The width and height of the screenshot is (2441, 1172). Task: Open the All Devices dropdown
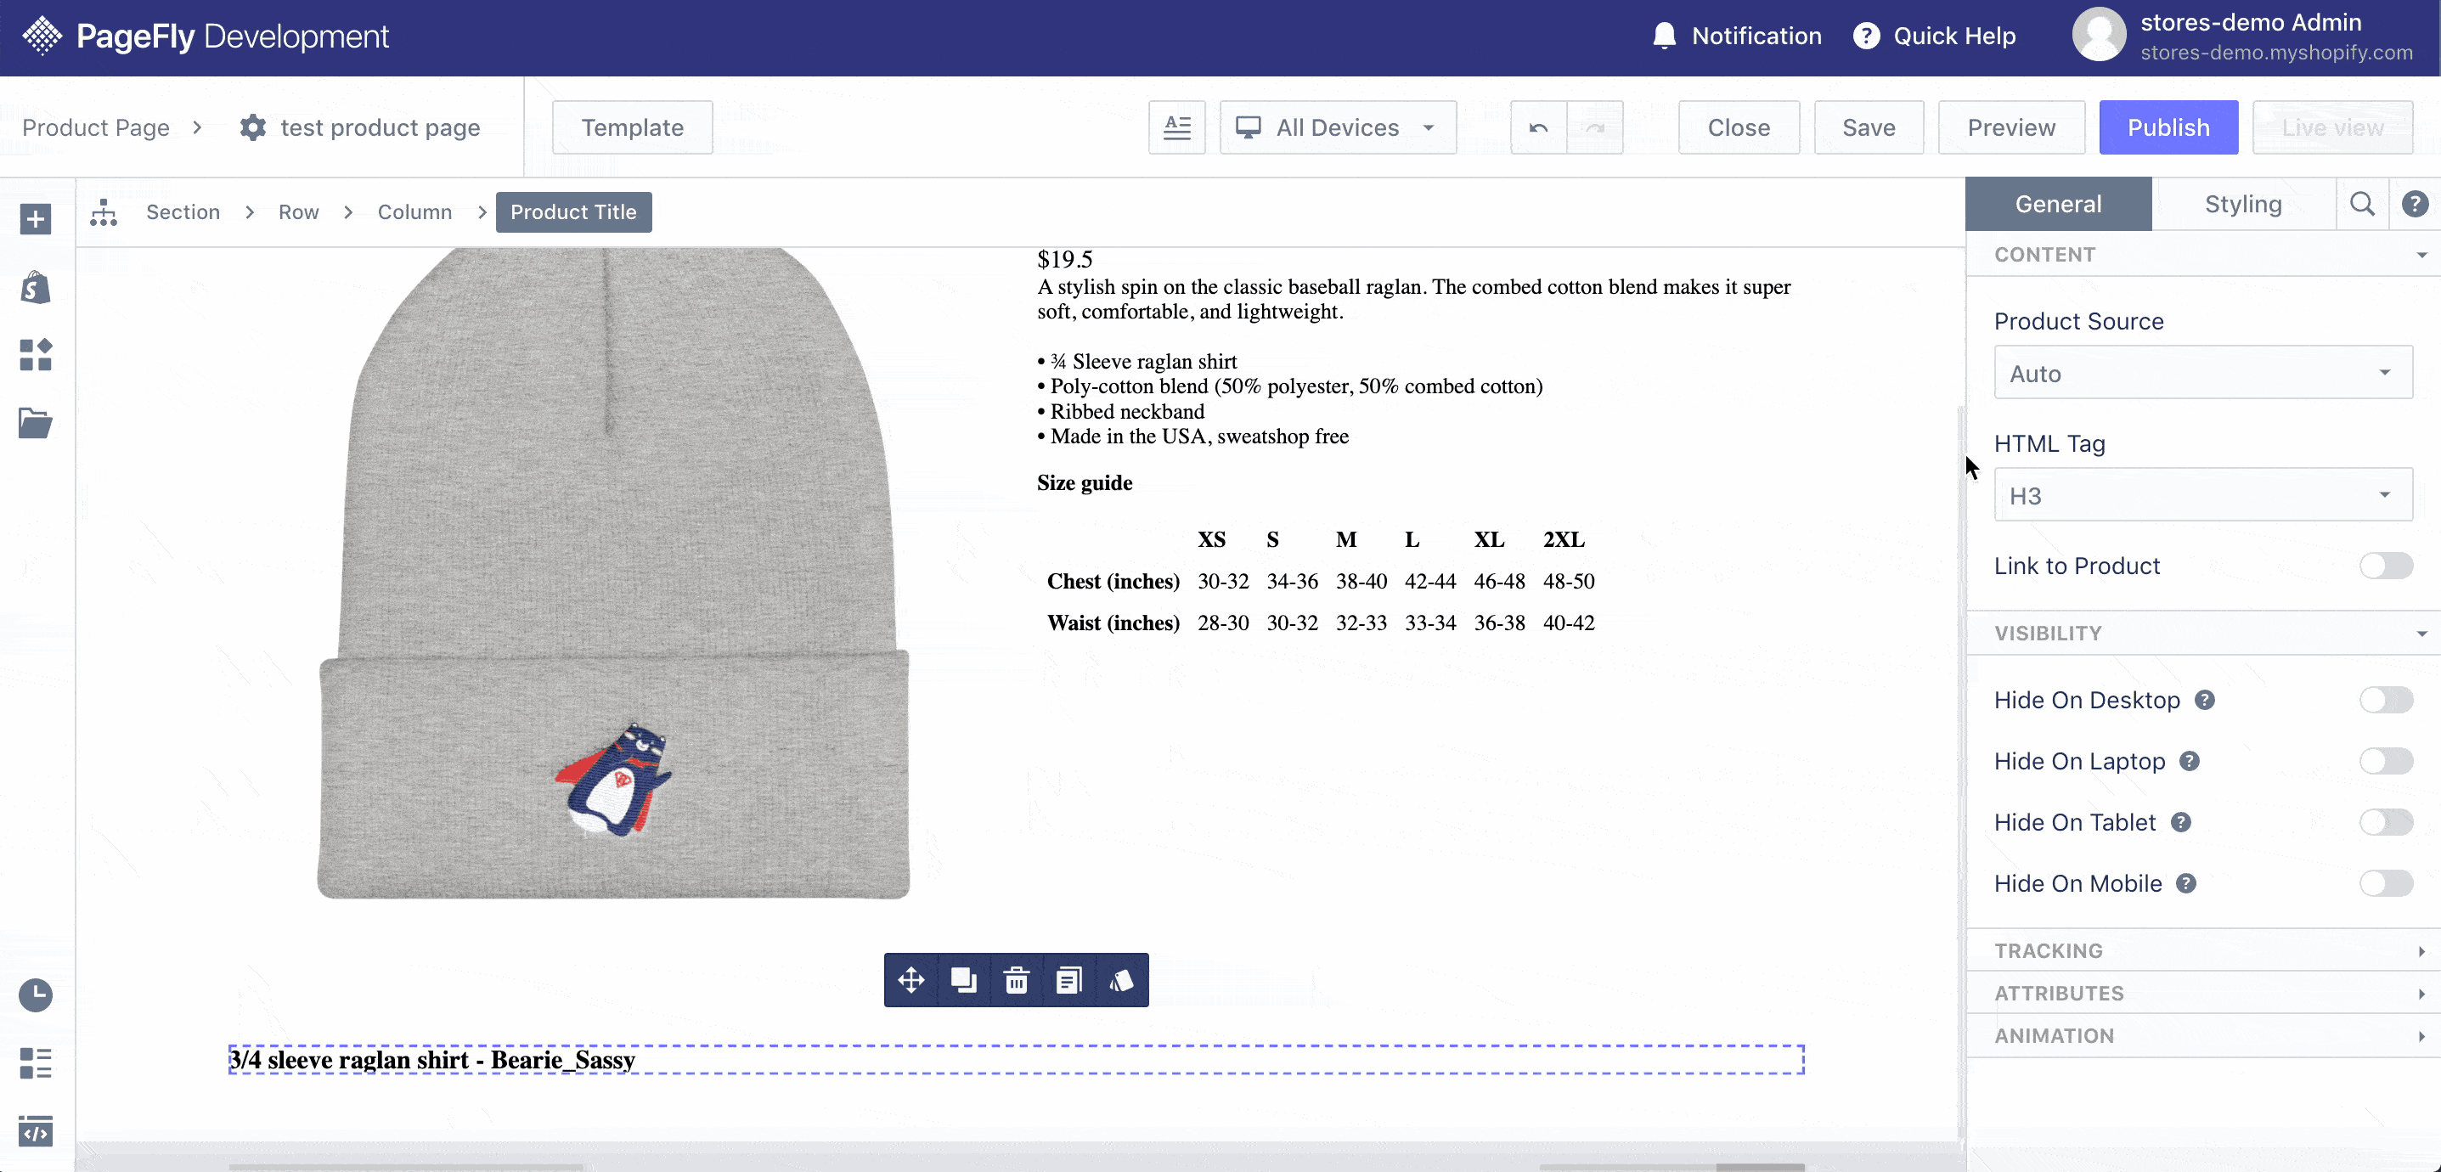pos(1337,128)
